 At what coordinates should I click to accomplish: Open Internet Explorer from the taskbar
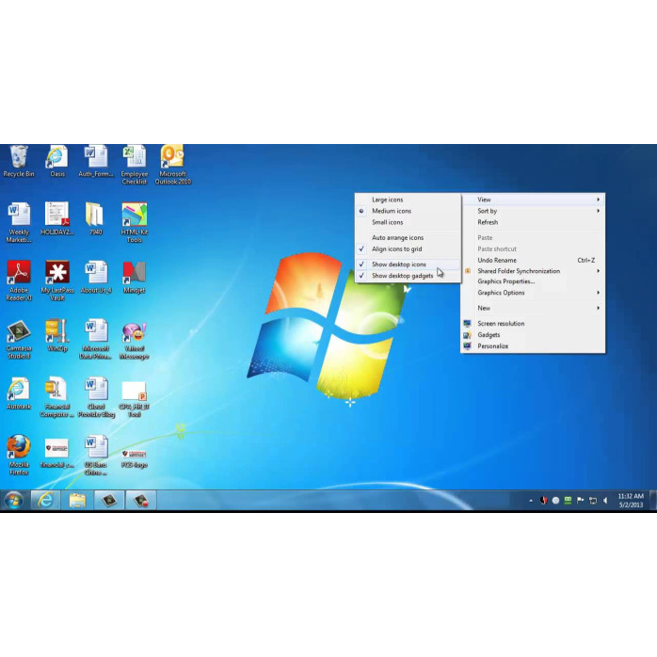46,501
